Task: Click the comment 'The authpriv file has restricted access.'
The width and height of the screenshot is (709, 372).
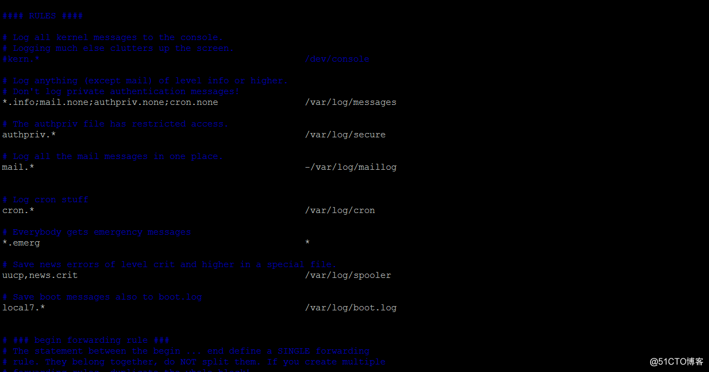Action: coord(121,124)
